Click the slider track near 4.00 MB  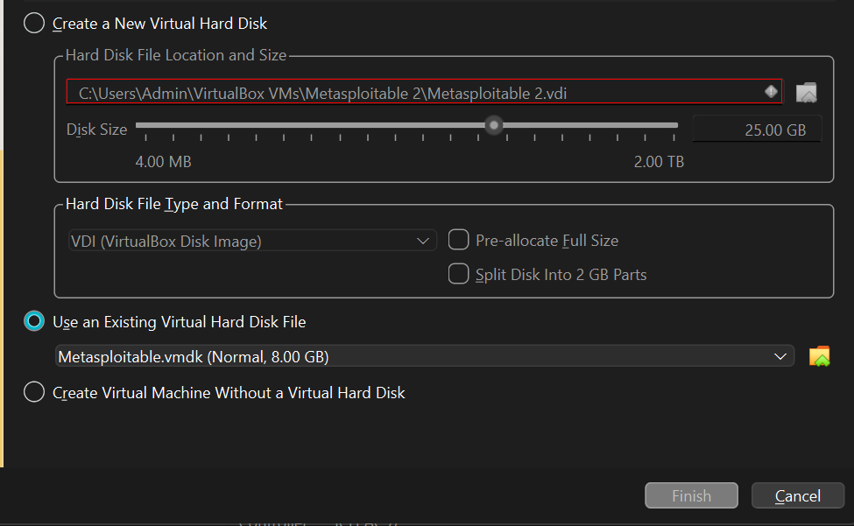coord(146,125)
